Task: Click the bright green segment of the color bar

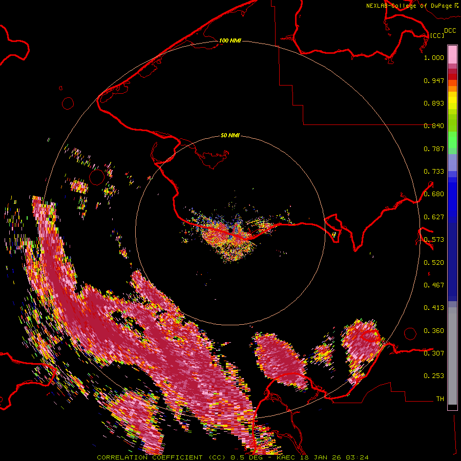Action: coord(452,139)
